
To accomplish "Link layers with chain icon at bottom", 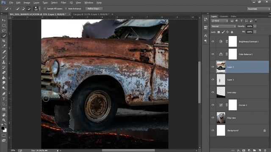I will click(233, 150).
